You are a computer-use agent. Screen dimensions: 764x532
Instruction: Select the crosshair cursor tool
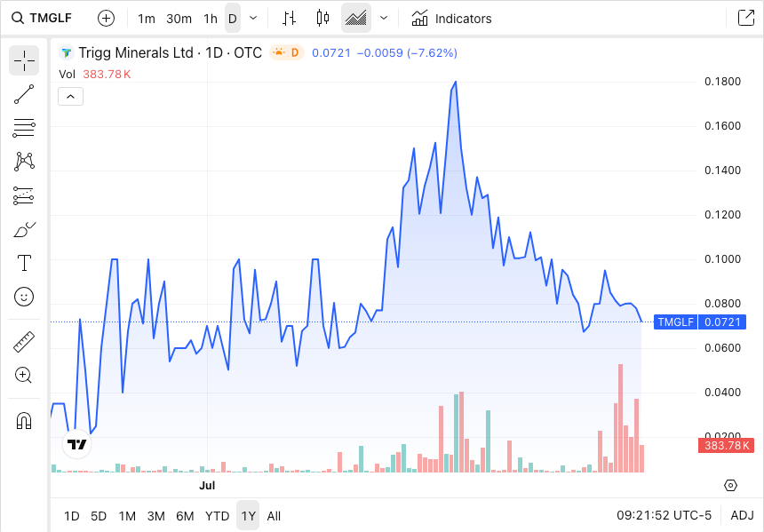coord(24,60)
